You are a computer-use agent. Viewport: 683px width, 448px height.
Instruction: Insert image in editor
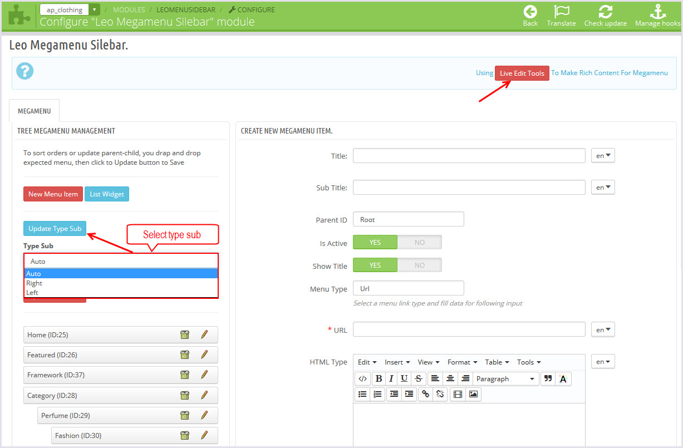[473, 394]
